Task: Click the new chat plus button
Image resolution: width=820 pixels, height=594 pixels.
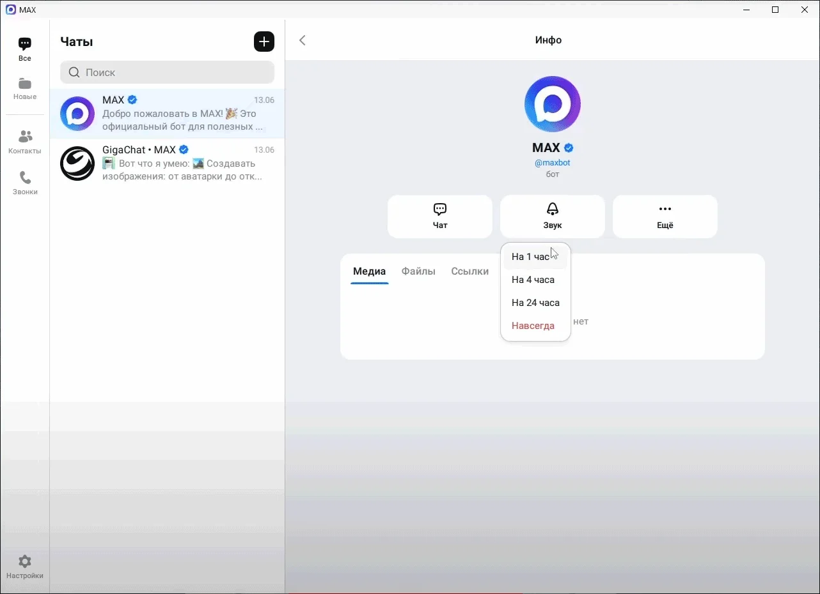Action: click(x=264, y=42)
